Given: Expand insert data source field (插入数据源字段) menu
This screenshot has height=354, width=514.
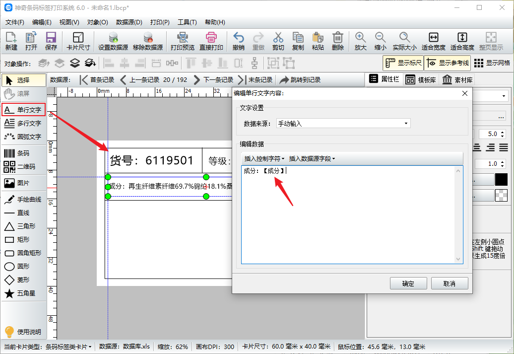Looking at the screenshot, I should pos(312,159).
